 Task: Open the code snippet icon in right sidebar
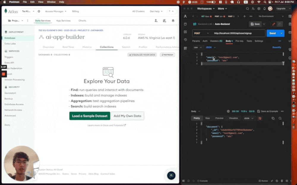[290, 41]
